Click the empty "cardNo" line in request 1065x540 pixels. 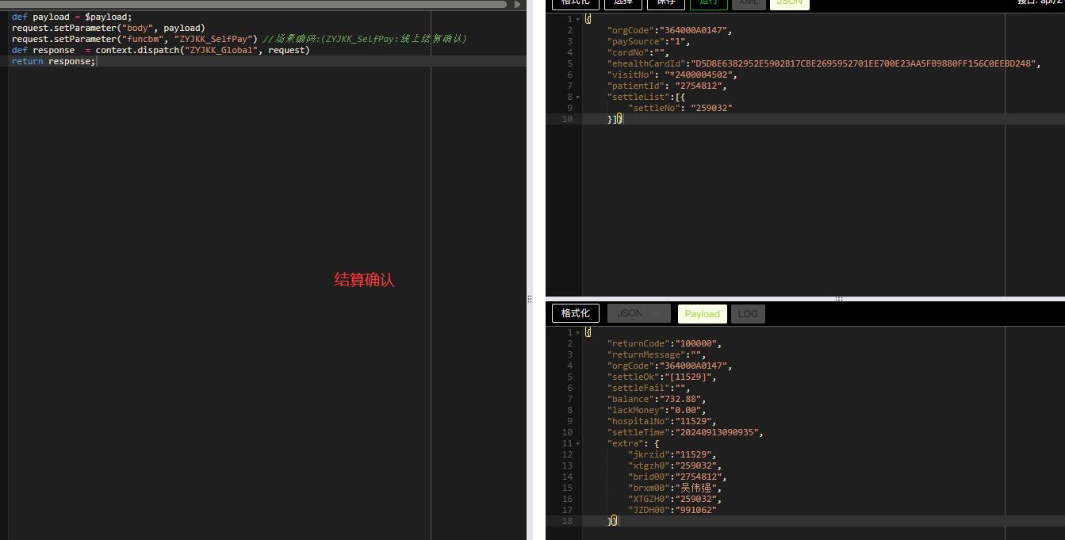[x=638, y=52]
